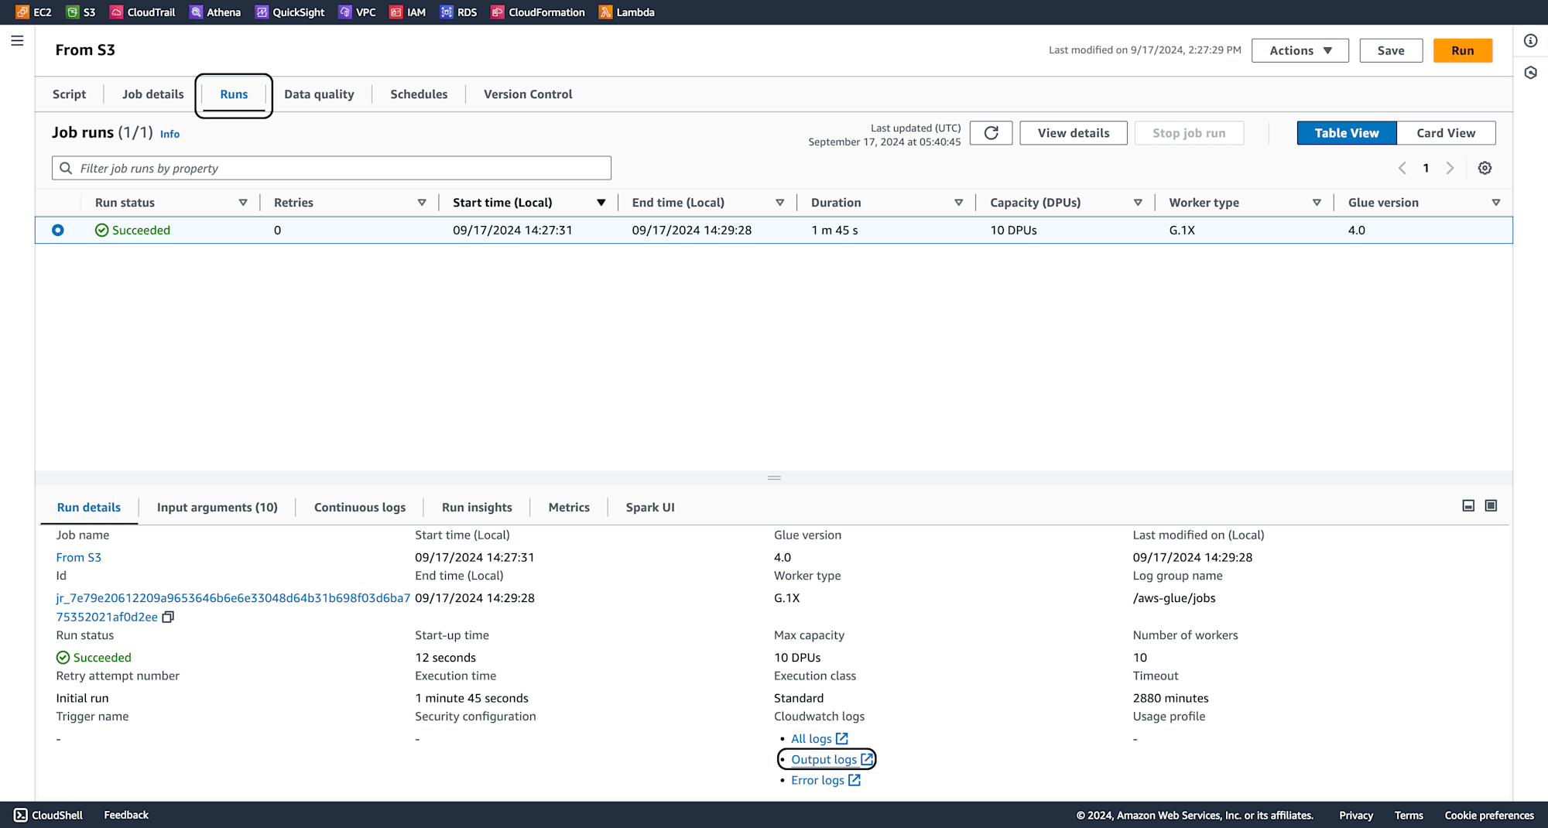Sort by End time (Local) column

pyautogui.click(x=779, y=203)
